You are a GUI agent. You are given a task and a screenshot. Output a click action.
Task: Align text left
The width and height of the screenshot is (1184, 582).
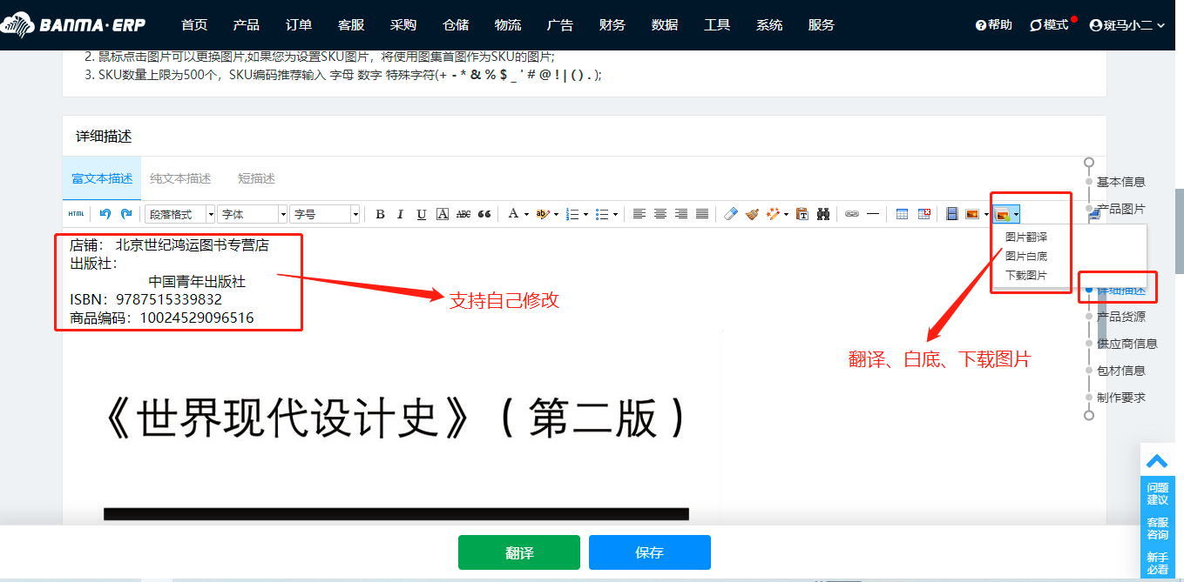point(639,214)
